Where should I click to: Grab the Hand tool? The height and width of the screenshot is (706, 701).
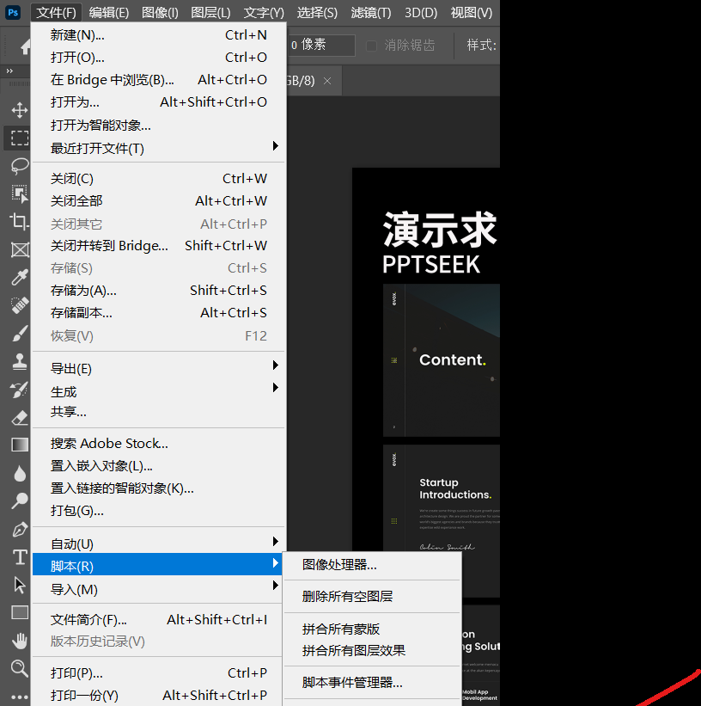19,640
